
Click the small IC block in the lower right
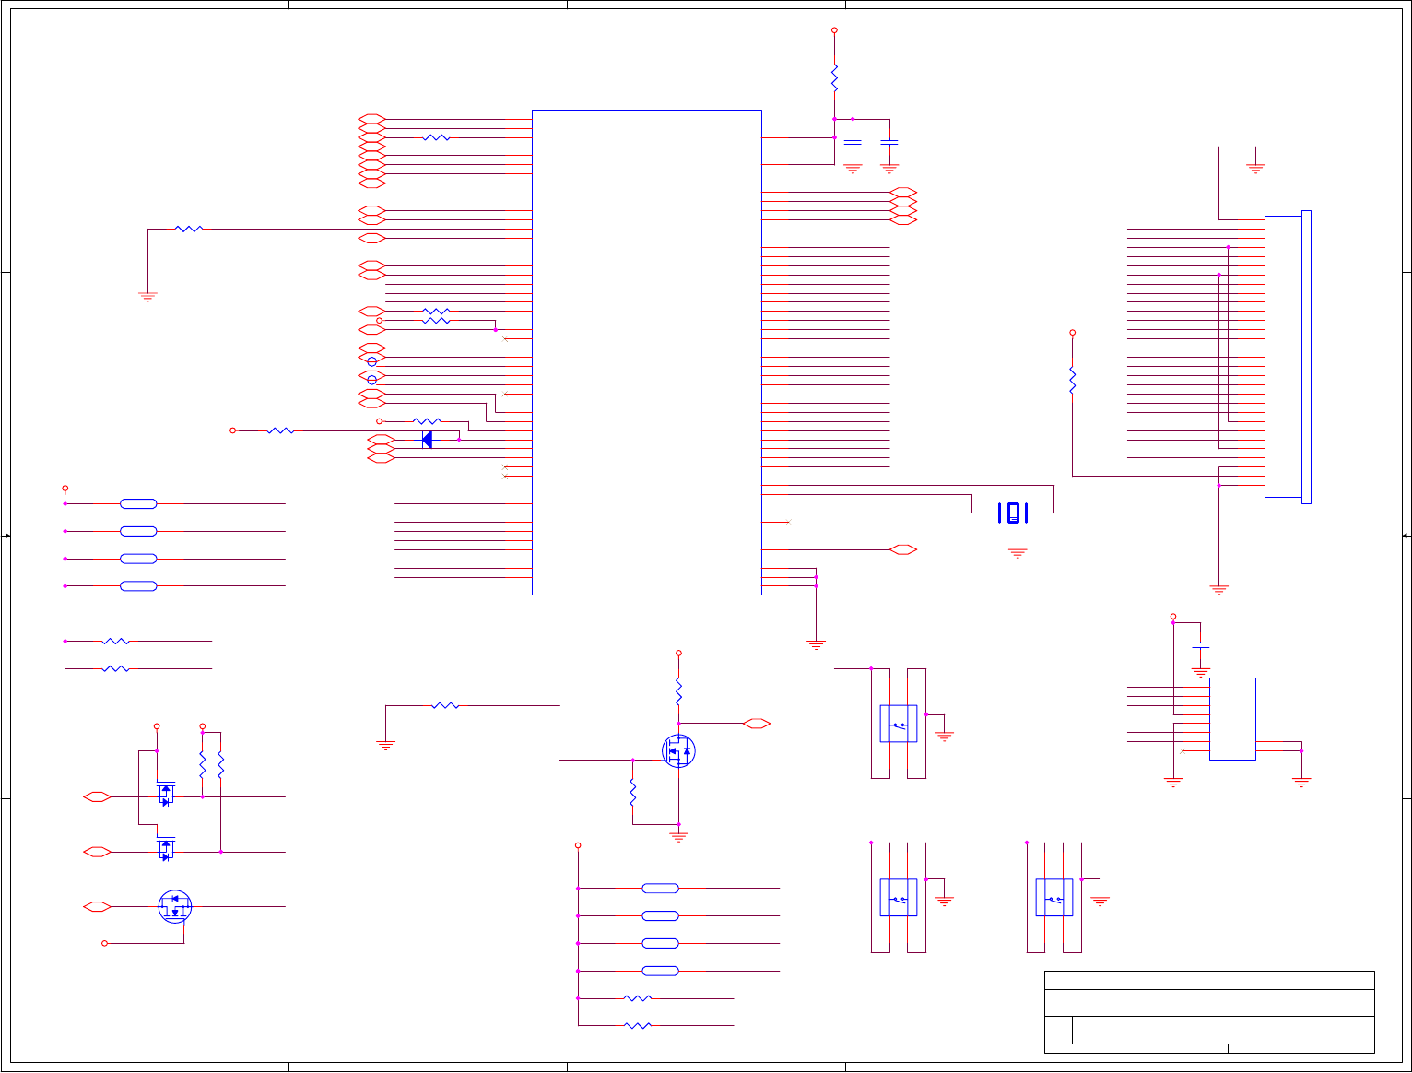tap(1231, 719)
